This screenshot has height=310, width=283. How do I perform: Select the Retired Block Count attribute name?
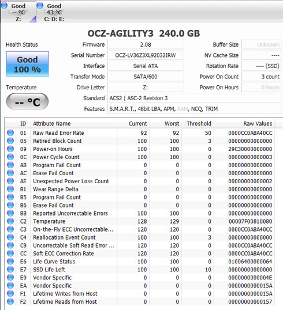(x=57, y=141)
